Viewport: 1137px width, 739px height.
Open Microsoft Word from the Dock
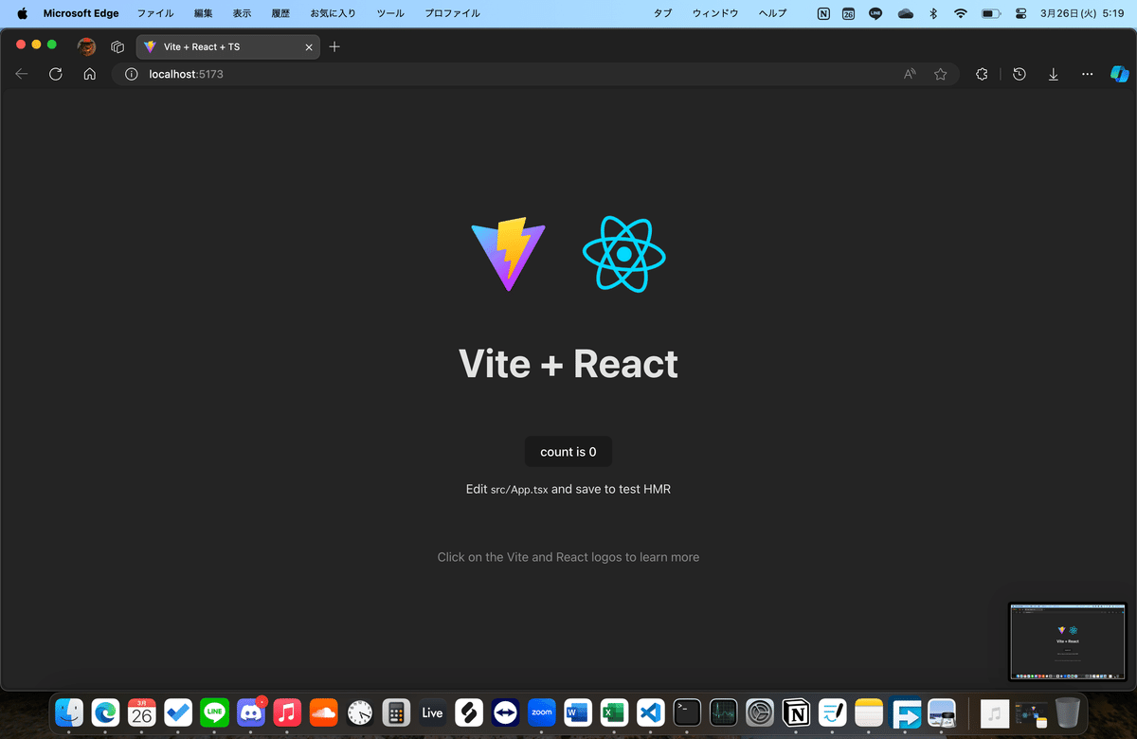(578, 712)
